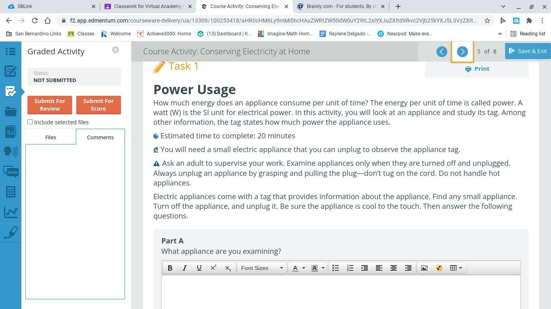
Task: Open the insert table dropdown
Action: (x=456, y=268)
